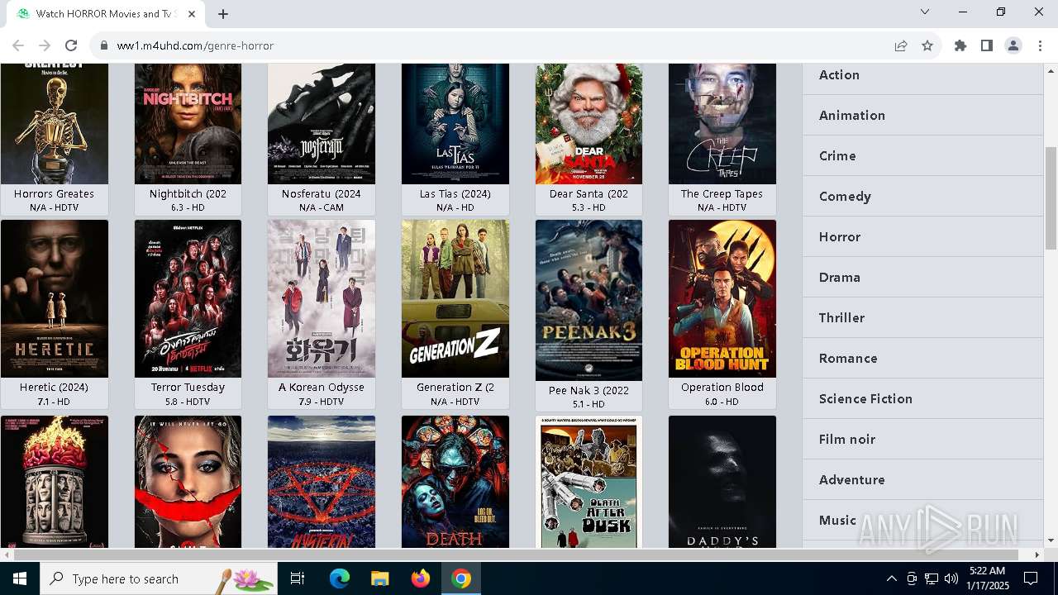Expand the tab search chevron
Image resolution: width=1058 pixels, height=595 pixels.
pos(925,12)
